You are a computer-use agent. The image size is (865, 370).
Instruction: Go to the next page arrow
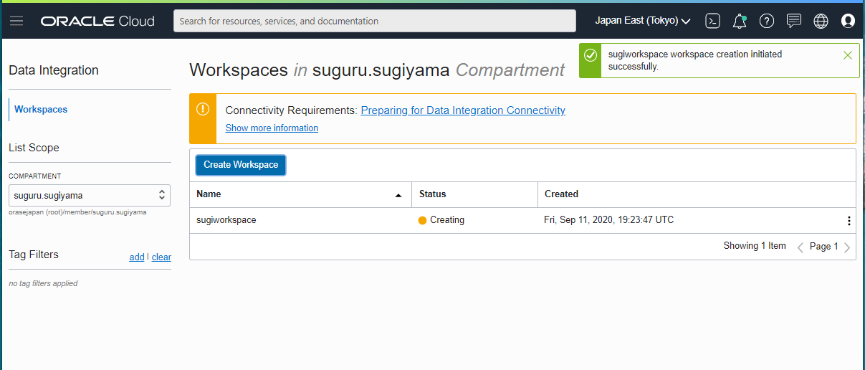[847, 247]
